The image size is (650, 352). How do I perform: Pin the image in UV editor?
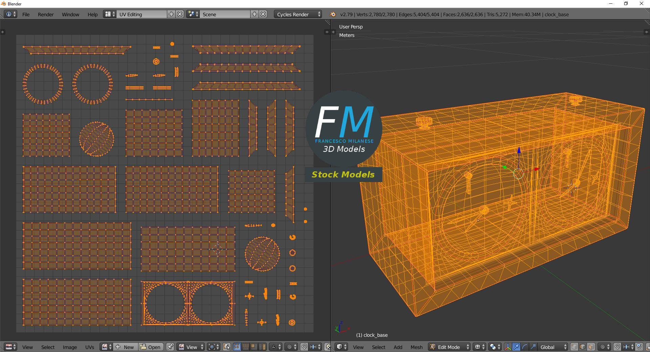[170, 347]
